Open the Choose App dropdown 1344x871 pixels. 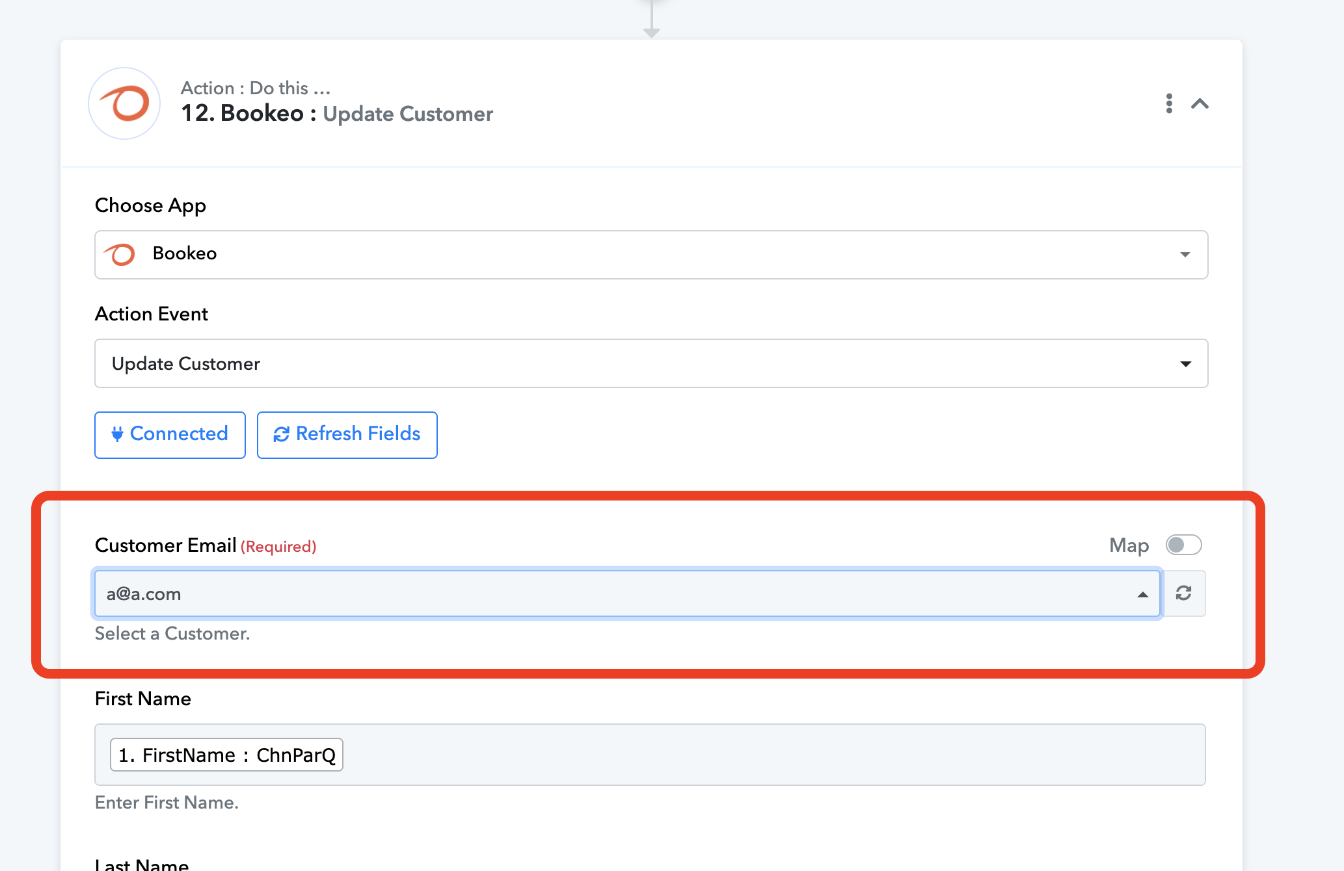[651, 255]
